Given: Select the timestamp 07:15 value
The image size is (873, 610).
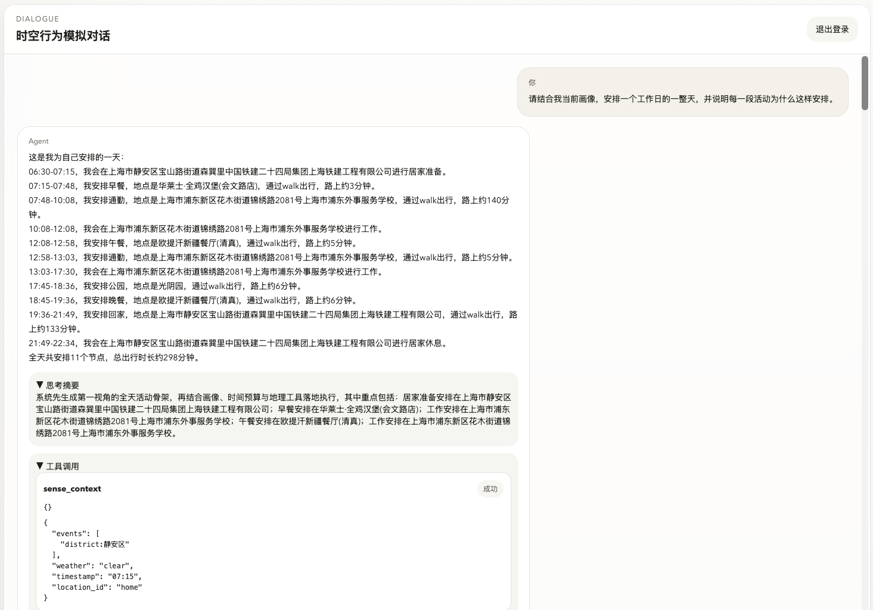Looking at the screenshot, I should [x=97, y=577].
